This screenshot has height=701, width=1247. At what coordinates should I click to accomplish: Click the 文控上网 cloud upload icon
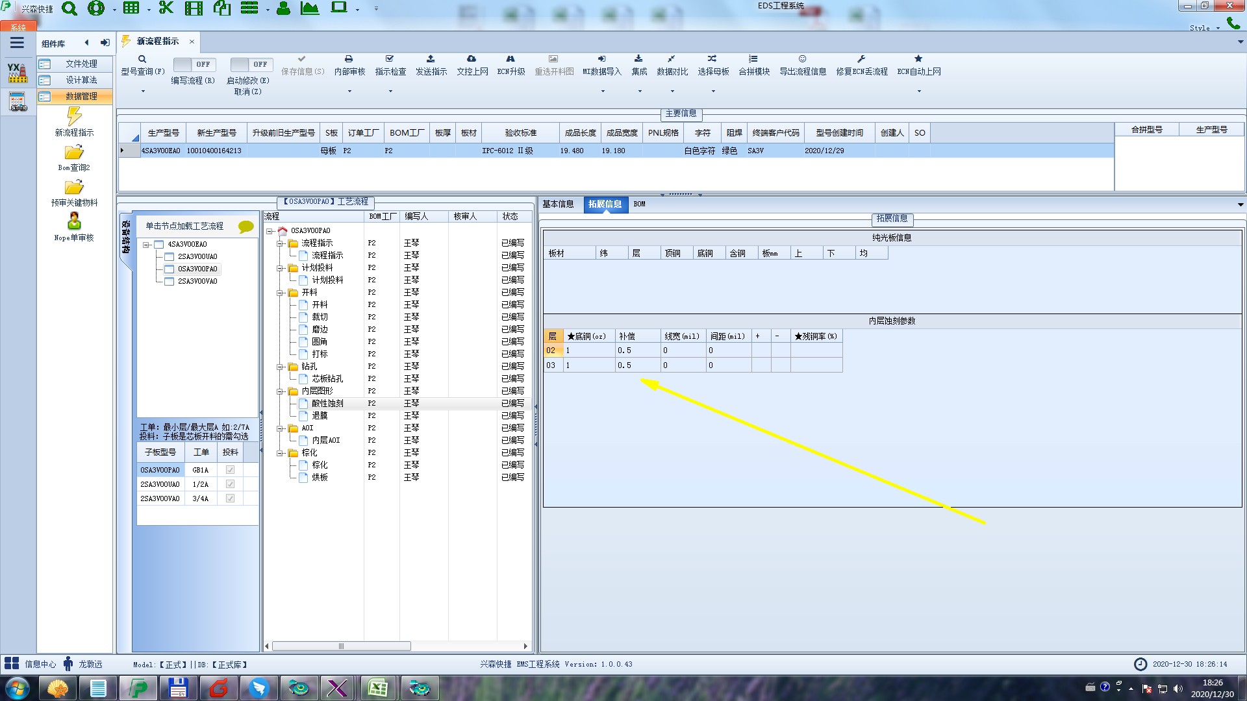pyautogui.click(x=472, y=59)
